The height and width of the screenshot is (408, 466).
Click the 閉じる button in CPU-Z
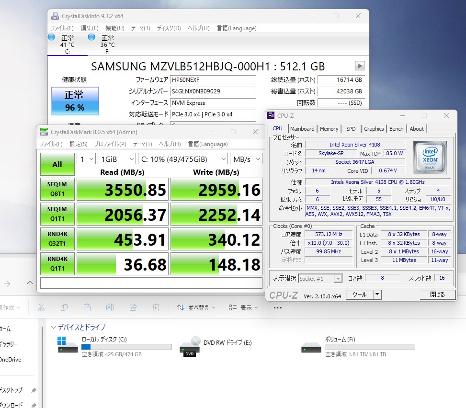coord(437,295)
